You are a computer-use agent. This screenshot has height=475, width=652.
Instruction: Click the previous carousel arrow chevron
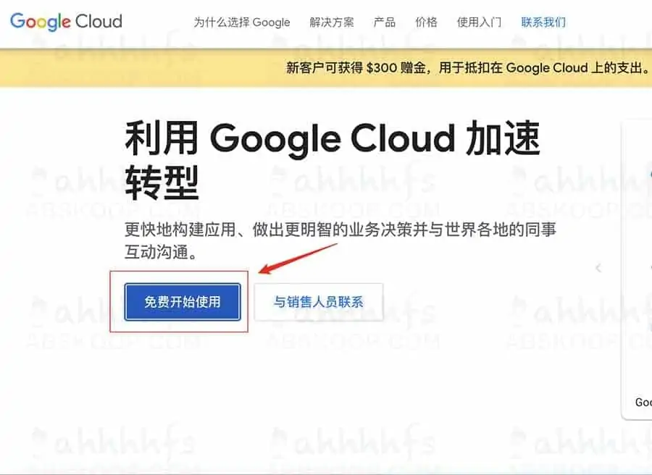pyautogui.click(x=598, y=267)
